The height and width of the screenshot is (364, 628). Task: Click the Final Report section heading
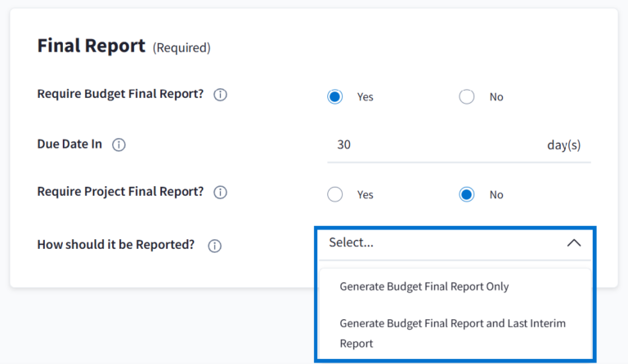coord(91,46)
